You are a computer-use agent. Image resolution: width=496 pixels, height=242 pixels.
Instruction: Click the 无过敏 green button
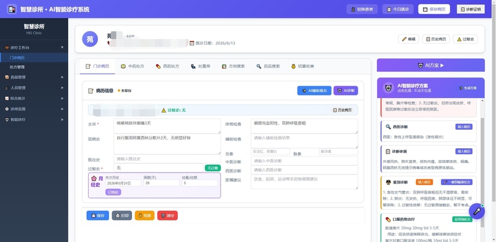coord(213,168)
